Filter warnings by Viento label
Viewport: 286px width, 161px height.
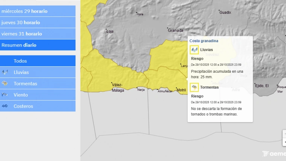(x=21, y=95)
